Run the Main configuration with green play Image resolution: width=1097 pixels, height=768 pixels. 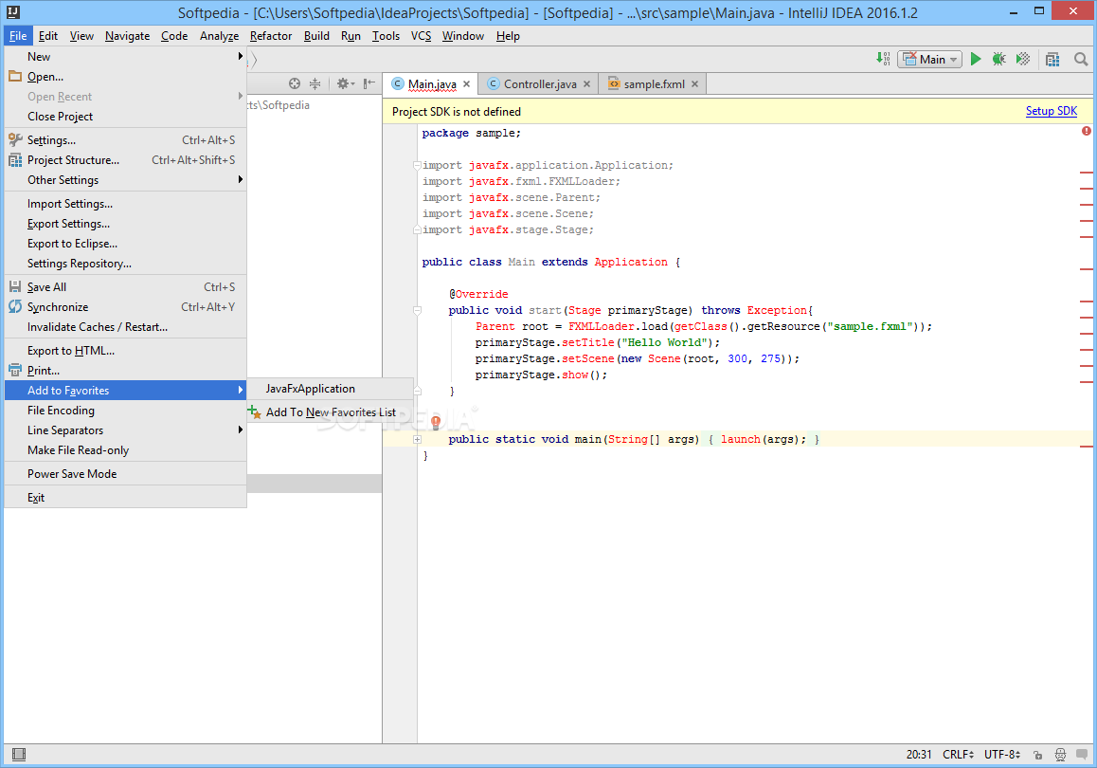coord(975,60)
